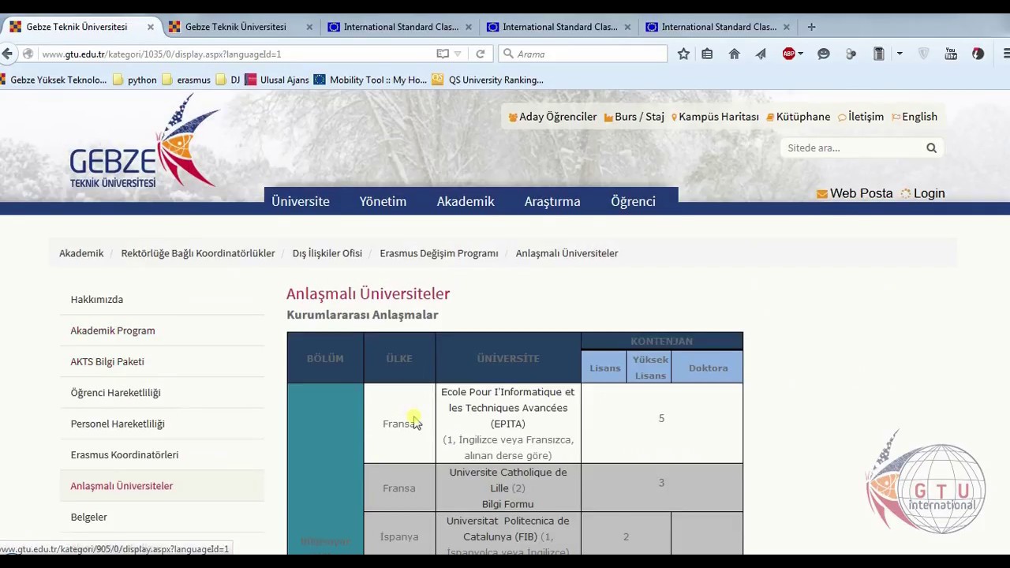Click Dış İlişkiler Ofisi breadcrumb

tap(327, 253)
